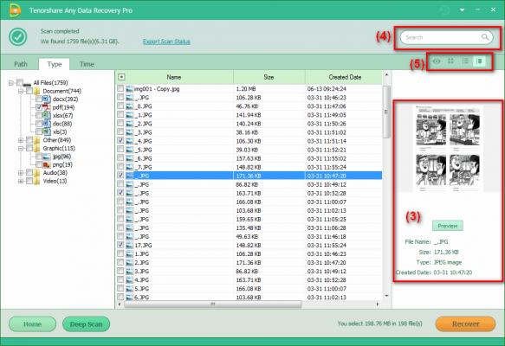Click the xlsx file type icon
Viewport: 505px width, 346px height.
click(47, 115)
